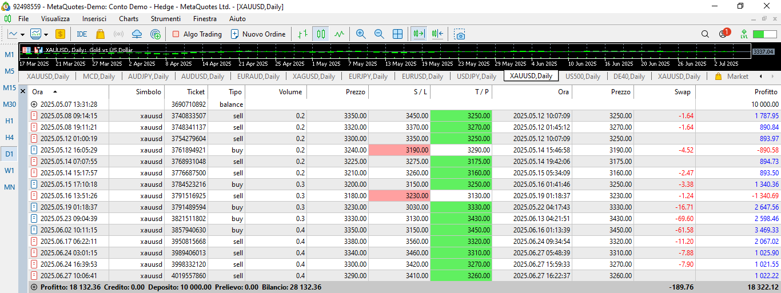This screenshot has width=781, height=293.
Task: Click the row icon for ticket 4019557860
Action: (x=34, y=275)
